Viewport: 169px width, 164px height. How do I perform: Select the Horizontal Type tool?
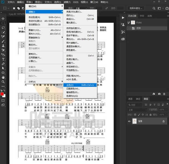click(3, 59)
